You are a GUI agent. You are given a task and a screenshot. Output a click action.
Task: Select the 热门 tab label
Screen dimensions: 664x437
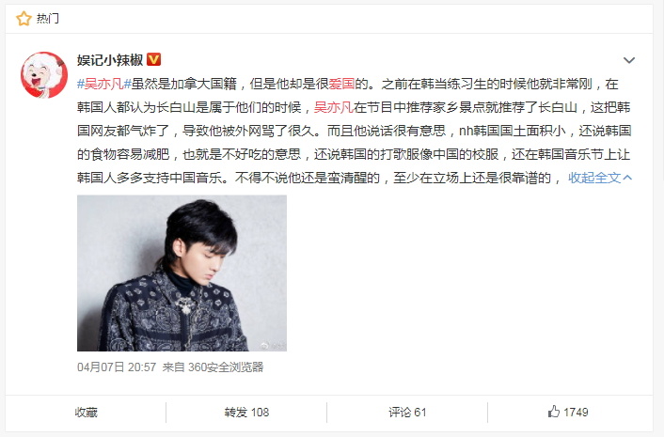[47, 19]
